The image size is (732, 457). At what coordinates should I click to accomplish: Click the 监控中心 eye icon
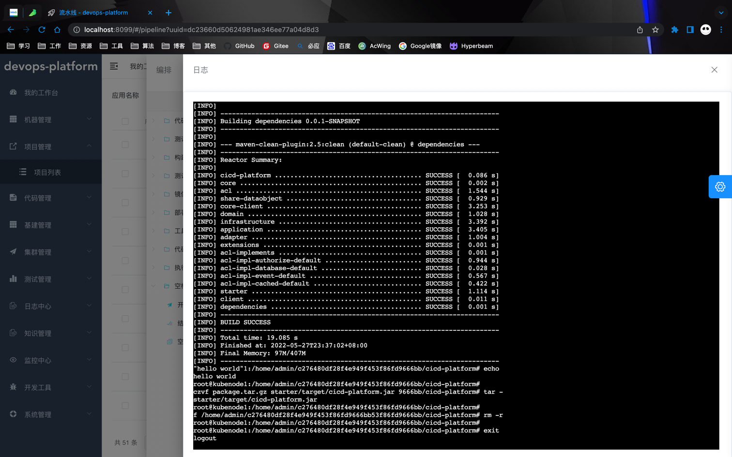pos(13,360)
